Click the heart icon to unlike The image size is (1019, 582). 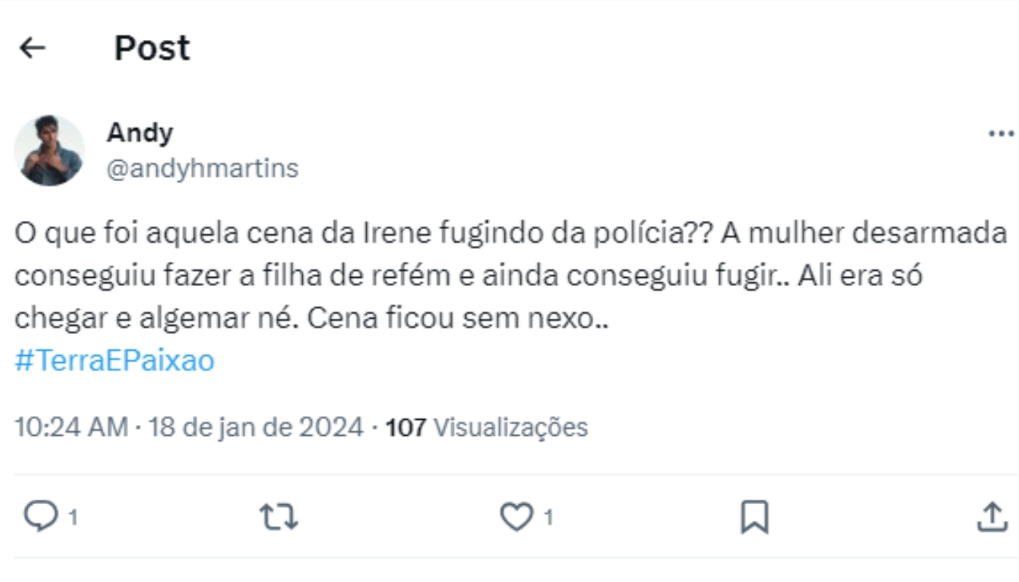tap(518, 518)
